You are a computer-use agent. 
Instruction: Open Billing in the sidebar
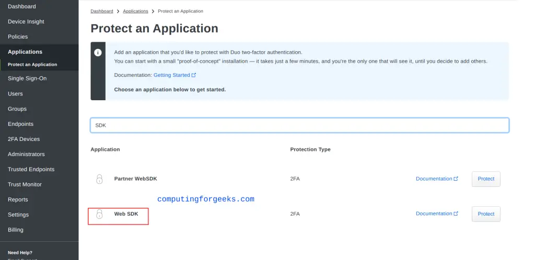point(15,230)
